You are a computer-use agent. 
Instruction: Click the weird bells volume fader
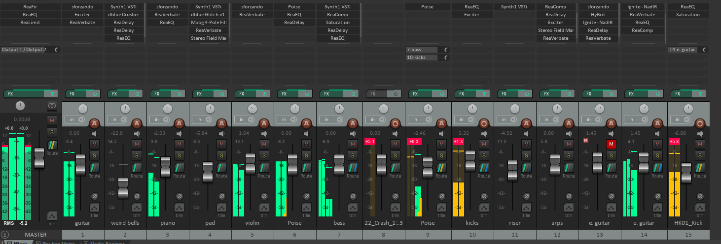coord(123,187)
